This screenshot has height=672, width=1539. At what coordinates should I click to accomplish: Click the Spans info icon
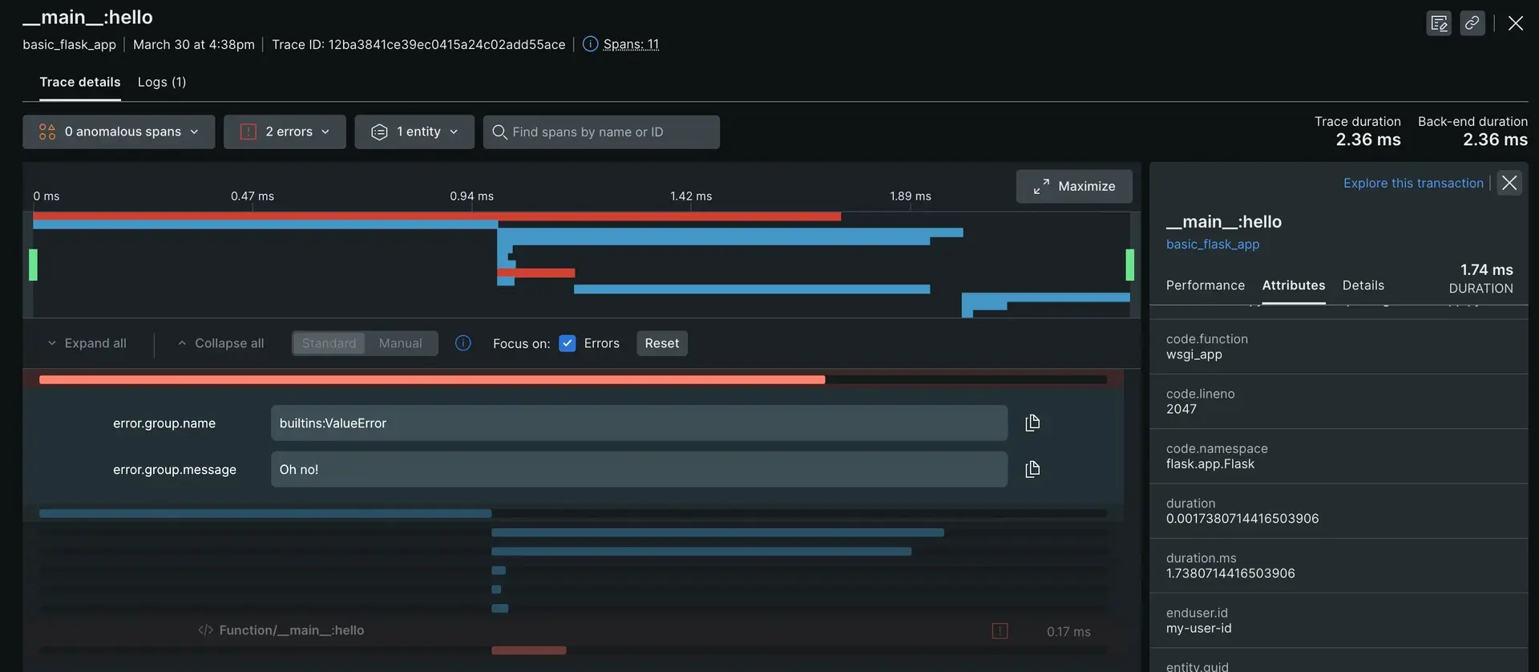coord(590,44)
